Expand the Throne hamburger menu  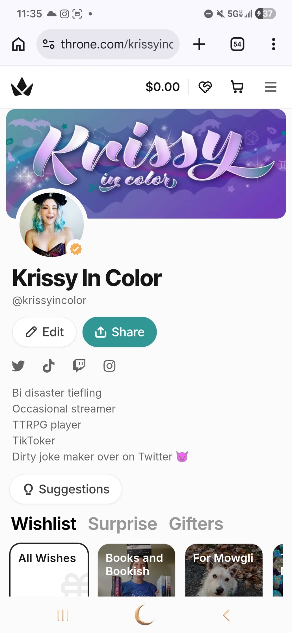coord(270,87)
